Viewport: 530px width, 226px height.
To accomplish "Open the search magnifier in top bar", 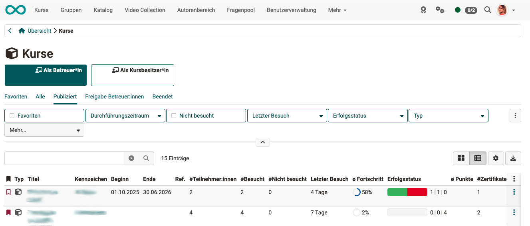I will (x=487, y=10).
